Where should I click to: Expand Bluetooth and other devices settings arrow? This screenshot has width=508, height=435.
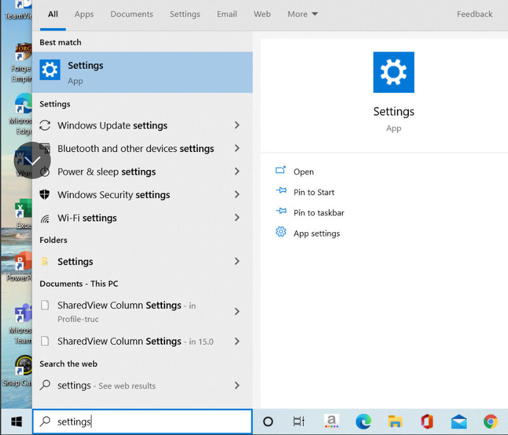pos(237,149)
